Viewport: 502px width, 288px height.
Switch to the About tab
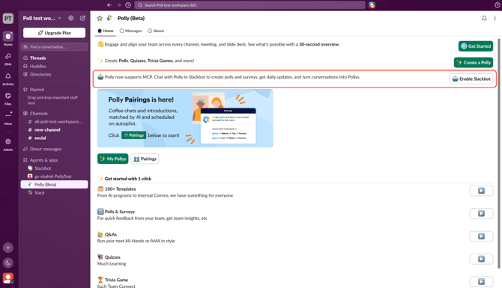pyautogui.click(x=156, y=31)
